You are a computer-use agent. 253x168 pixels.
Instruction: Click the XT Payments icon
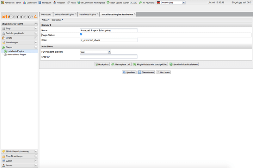tap(140, 3)
